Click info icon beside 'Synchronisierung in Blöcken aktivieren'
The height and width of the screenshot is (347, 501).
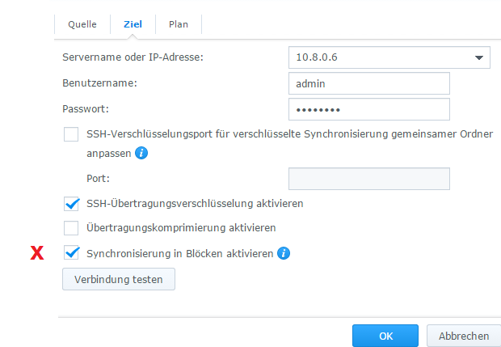tap(283, 254)
